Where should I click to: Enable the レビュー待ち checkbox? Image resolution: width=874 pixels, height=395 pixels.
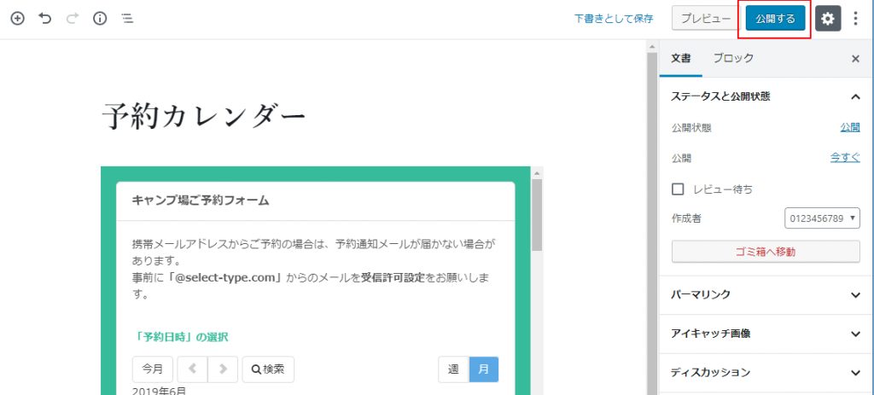click(679, 189)
